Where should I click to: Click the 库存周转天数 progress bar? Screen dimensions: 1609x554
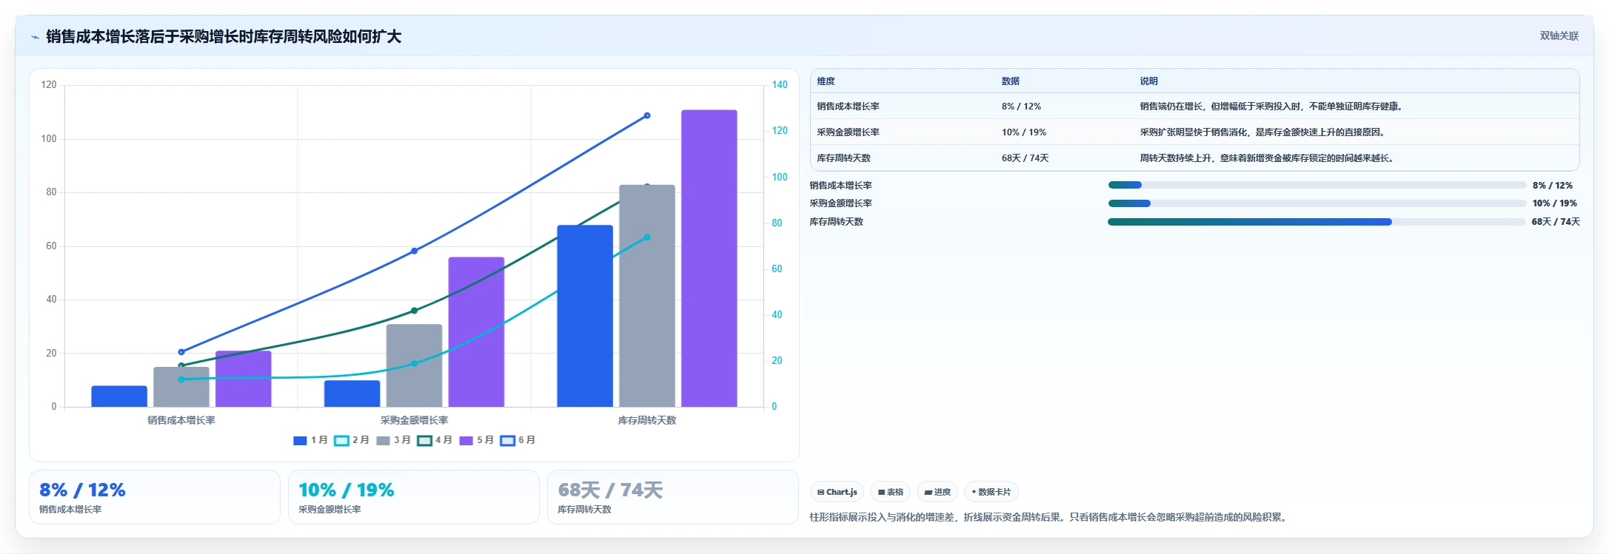coord(1317,222)
